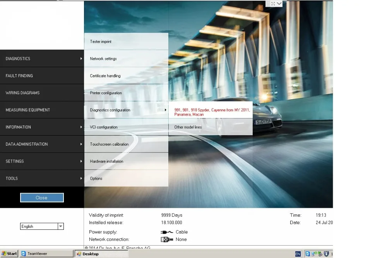Open the Options submenu item
The width and height of the screenshot is (387, 258).
tap(126, 178)
